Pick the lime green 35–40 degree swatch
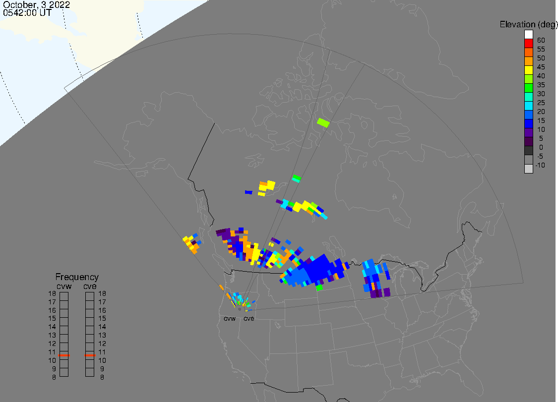This screenshot has width=558, height=402. tap(528, 79)
